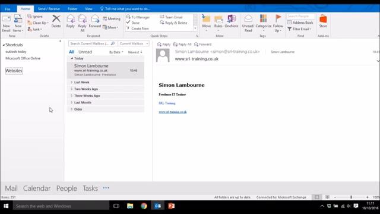
Task: Switch to the Tasks view
Action: click(x=90, y=188)
